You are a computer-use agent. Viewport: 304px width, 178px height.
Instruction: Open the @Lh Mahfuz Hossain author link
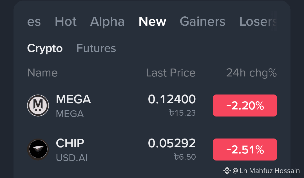click(266, 171)
